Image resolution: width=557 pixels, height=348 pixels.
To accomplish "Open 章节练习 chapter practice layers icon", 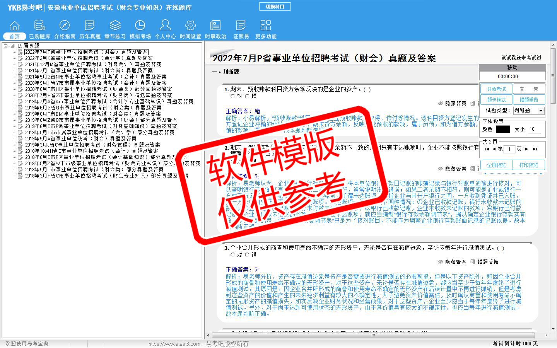I will 115,26.
